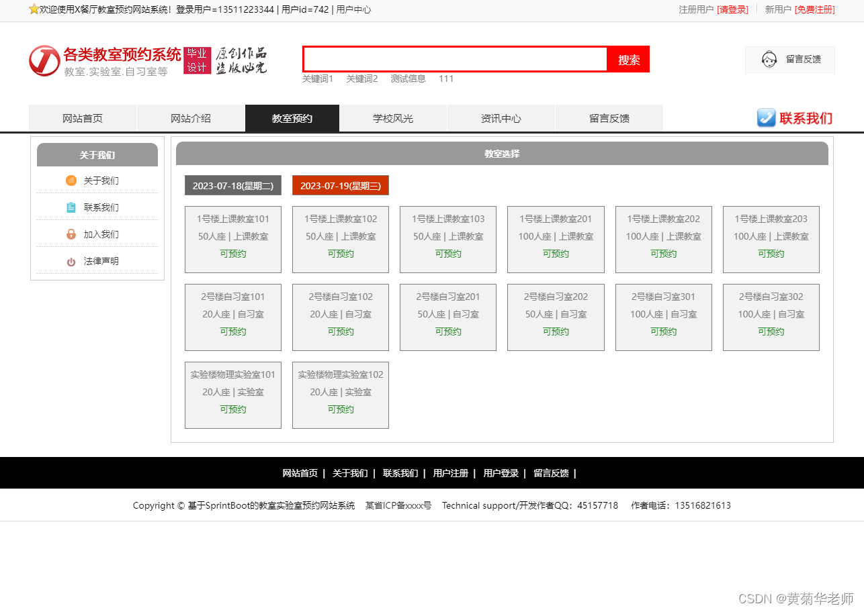Viewport: 864px width, 612px height.
Task: Select study room card 2号楼自习室102
Action: pyautogui.click(x=341, y=317)
